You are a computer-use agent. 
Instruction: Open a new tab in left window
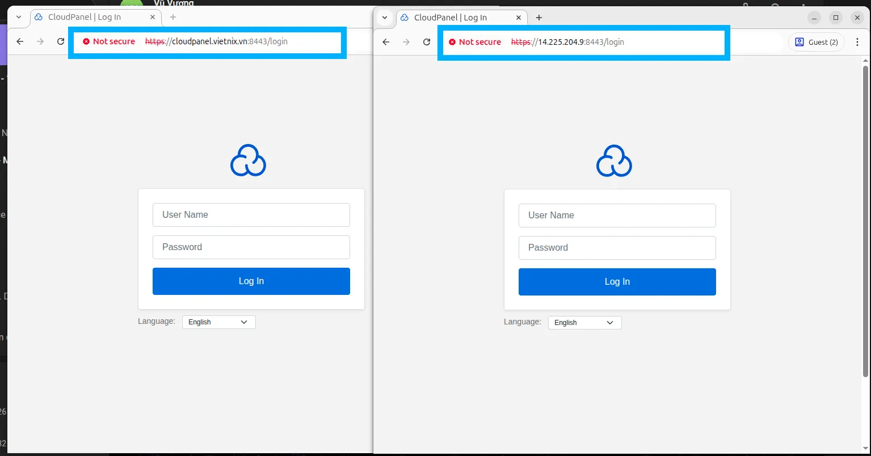coord(173,17)
